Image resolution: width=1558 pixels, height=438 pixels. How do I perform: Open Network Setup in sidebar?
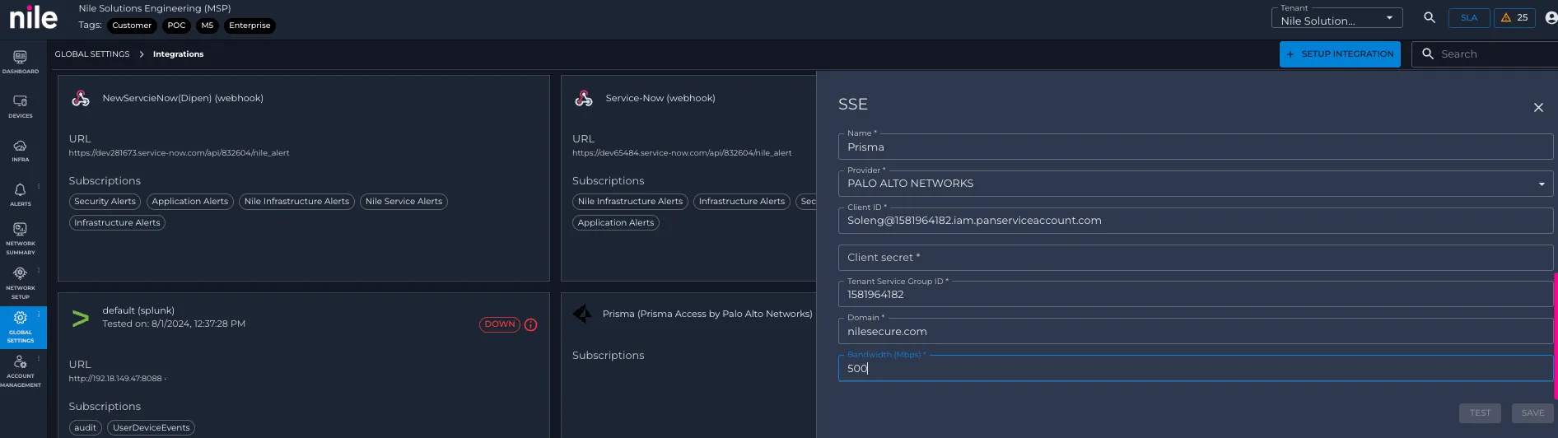[x=20, y=282]
